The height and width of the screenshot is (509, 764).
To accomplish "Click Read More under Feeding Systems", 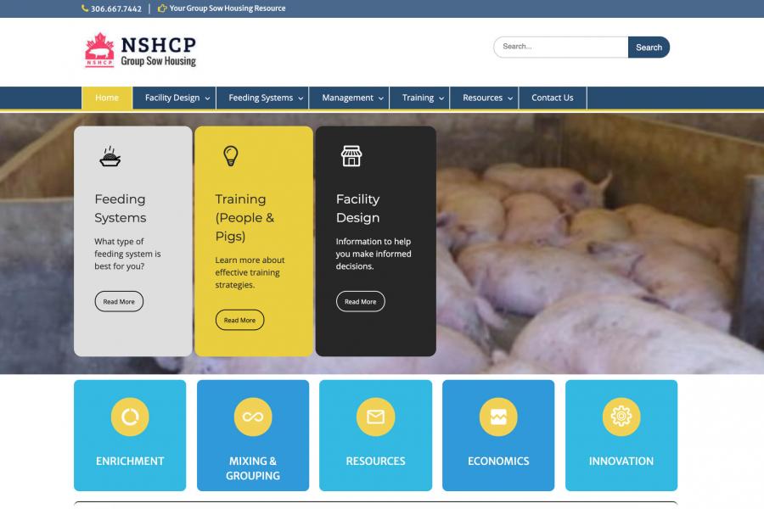I will pos(119,301).
